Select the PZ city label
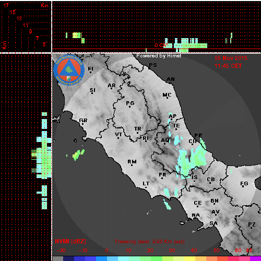The image size is (261, 261). coord(252,224)
